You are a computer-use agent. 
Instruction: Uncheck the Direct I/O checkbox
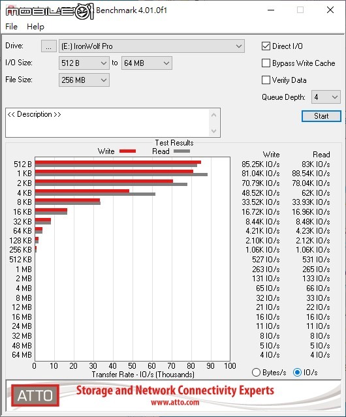pyautogui.click(x=266, y=46)
